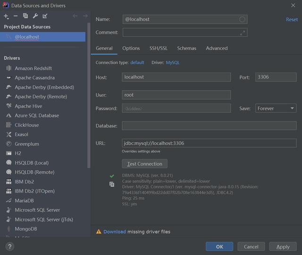
Task: Click Reset to revert changes
Action: click(292, 19)
